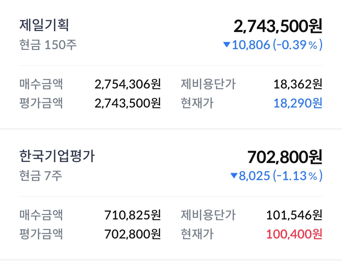Click the 제일기획 current price 18,290원

point(298,103)
